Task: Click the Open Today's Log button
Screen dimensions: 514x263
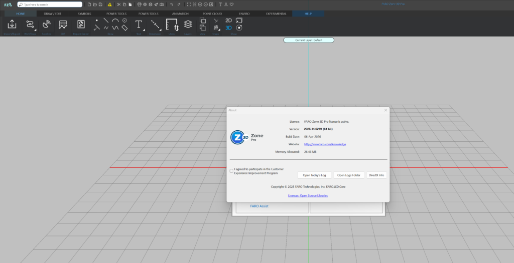Action: (314, 175)
